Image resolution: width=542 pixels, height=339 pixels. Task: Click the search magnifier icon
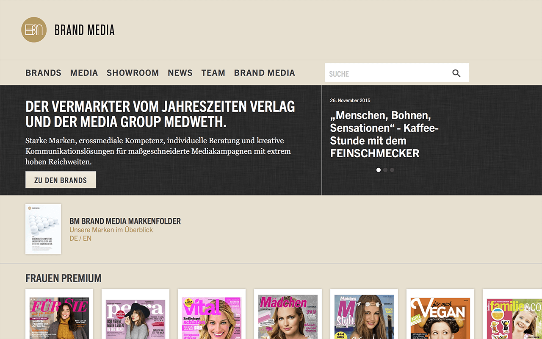pos(456,73)
